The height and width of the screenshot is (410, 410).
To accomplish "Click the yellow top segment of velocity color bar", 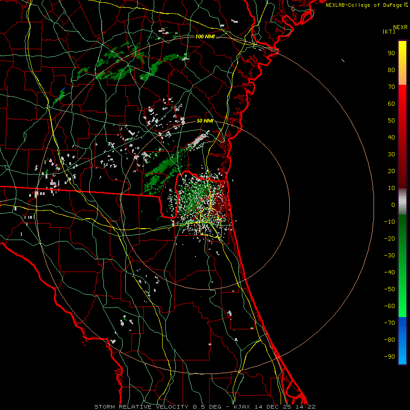I will 402,63.
